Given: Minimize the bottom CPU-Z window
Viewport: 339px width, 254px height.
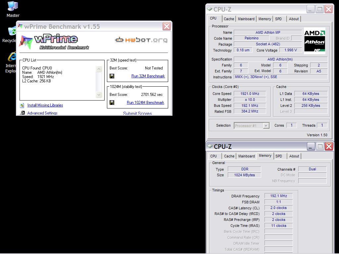Looking at the screenshot, I should coord(311,147).
